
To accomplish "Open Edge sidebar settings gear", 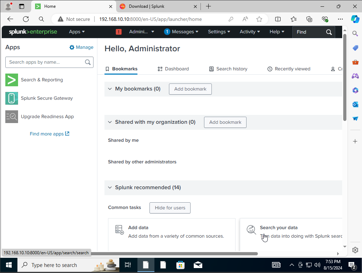I will (x=355, y=250).
